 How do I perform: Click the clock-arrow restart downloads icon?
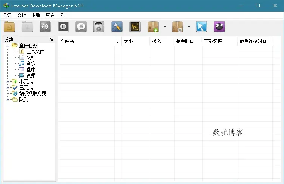click(45, 27)
